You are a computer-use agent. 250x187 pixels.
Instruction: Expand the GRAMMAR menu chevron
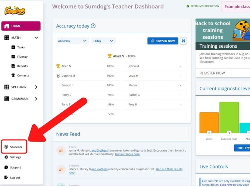tap(36, 99)
